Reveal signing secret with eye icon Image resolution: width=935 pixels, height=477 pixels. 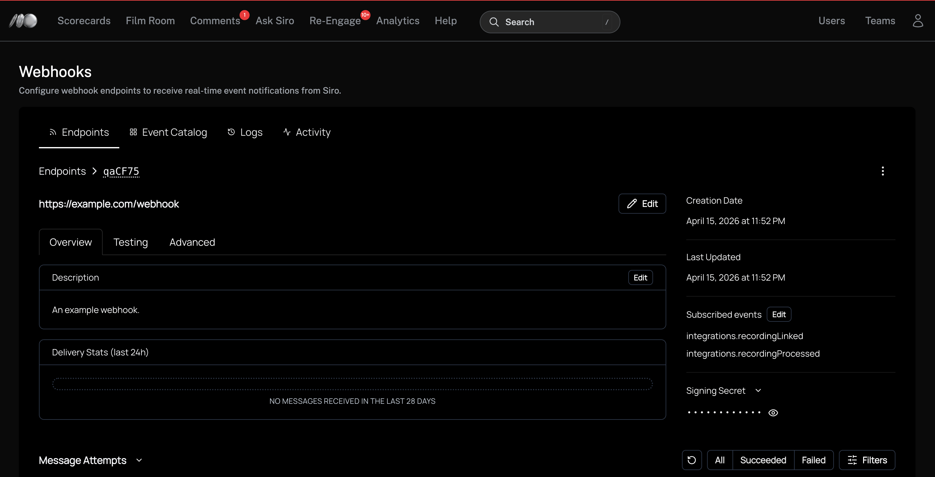click(x=773, y=413)
